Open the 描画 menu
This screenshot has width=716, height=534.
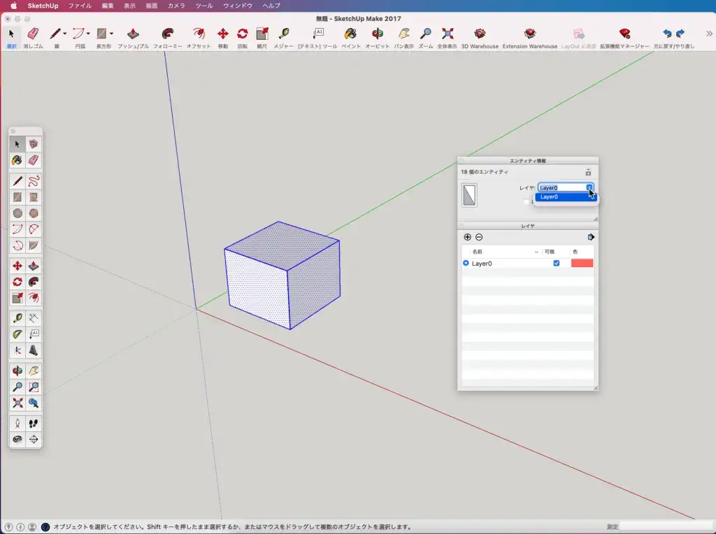(152, 6)
